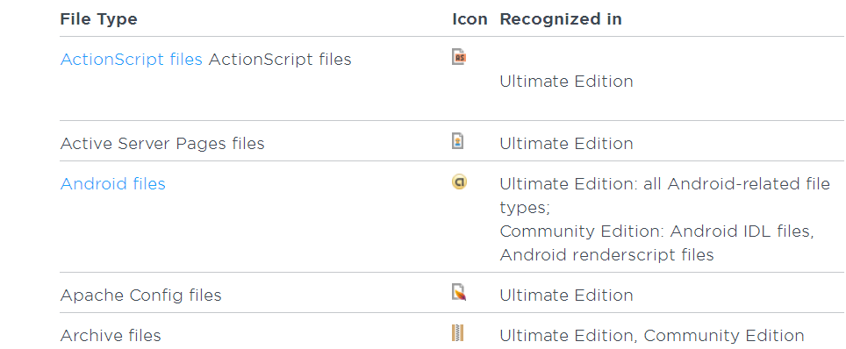Click the ActionScript file type icon

click(x=459, y=57)
